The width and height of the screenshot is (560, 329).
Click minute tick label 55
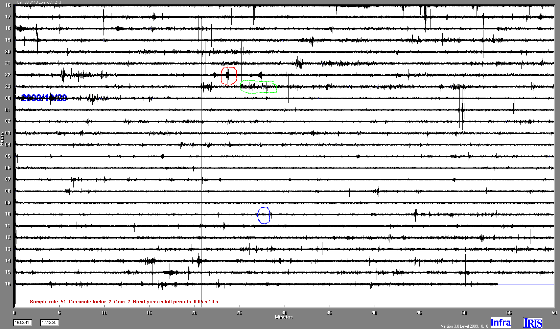(x=509, y=313)
